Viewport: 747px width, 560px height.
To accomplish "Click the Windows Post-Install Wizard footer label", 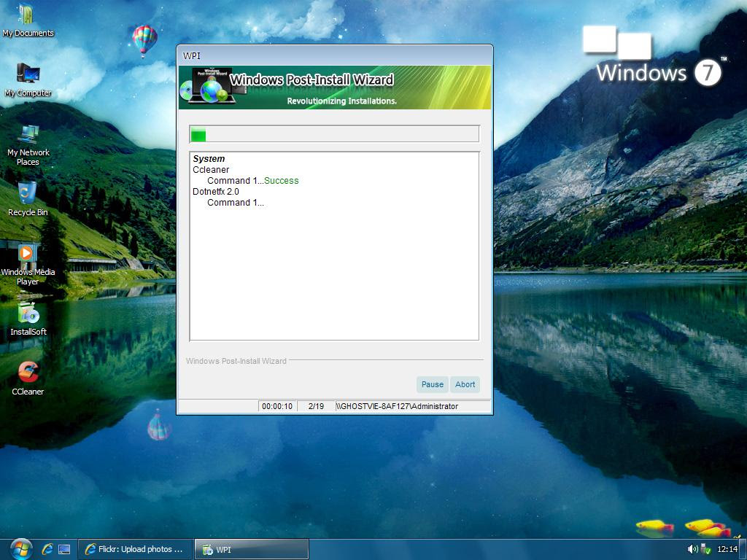I will click(x=236, y=361).
